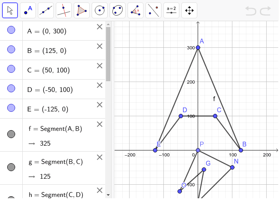Click the D = (-50, 100) definition
The image size is (279, 199).
click(x=50, y=90)
